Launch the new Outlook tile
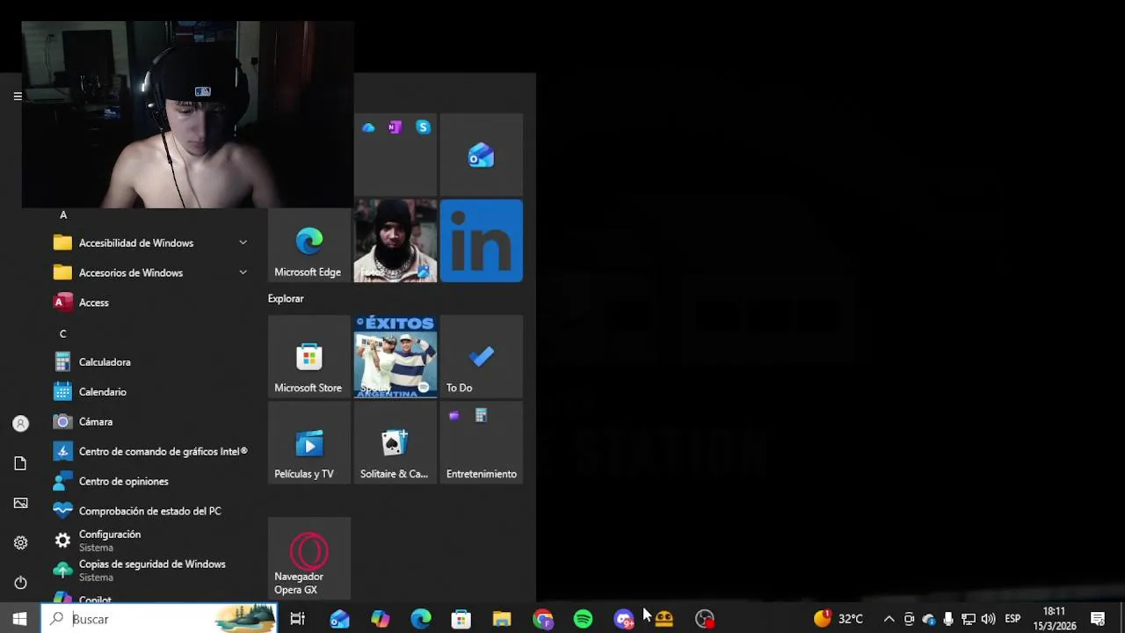This screenshot has height=633, width=1125. [482, 156]
